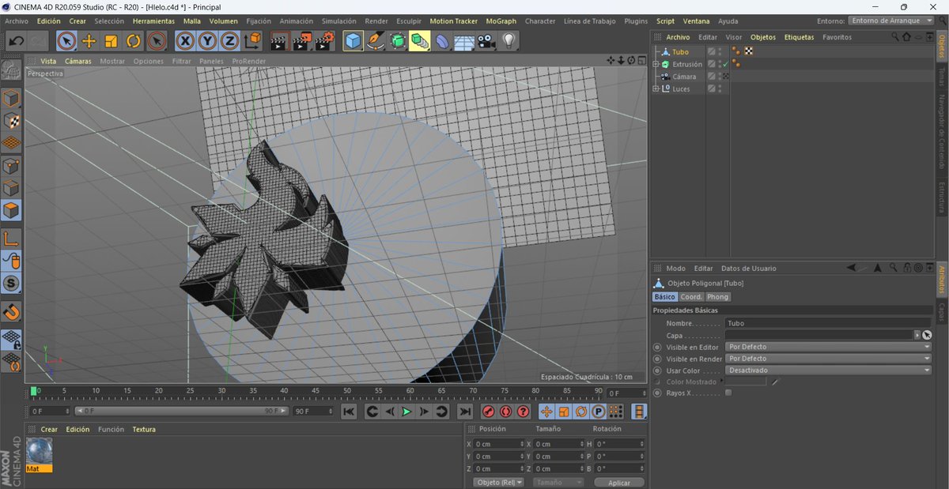Viewport: 949px width, 489px height.
Task: Switch to the Phong tab
Action: click(718, 297)
